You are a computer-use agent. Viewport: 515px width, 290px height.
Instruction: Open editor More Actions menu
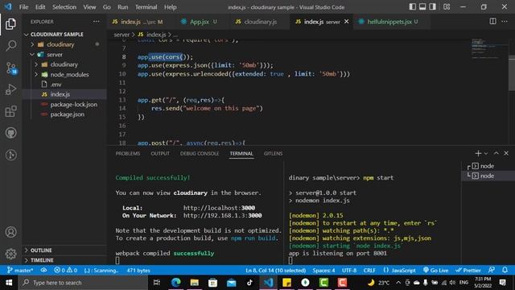click(x=505, y=22)
